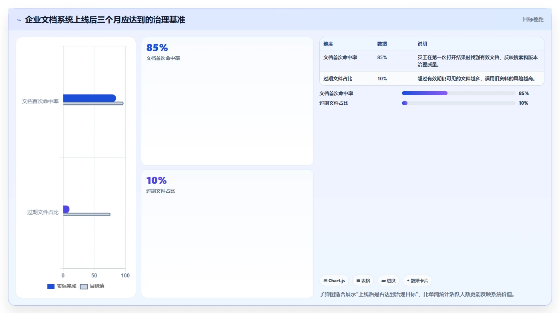Click the 维度 column header
This screenshot has height=313, width=560.
point(328,44)
